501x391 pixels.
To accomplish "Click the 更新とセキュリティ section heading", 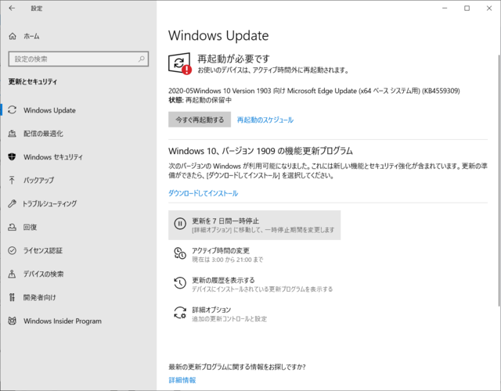I will (x=33, y=81).
